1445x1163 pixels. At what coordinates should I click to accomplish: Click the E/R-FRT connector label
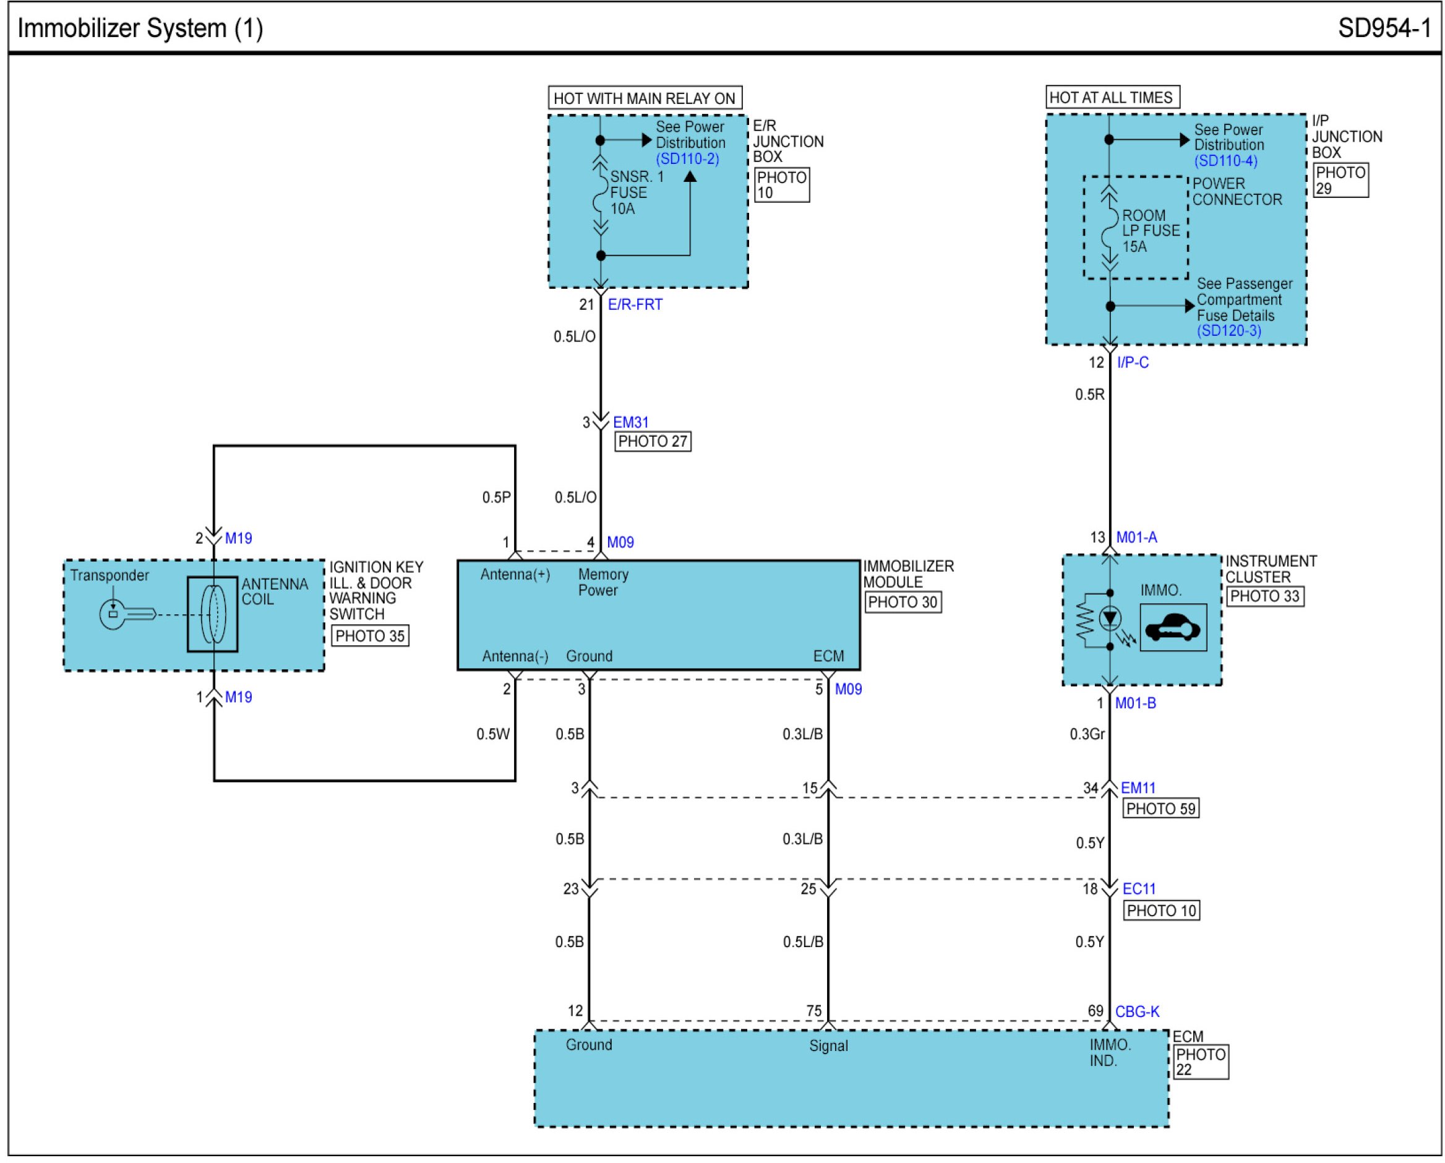coord(635,304)
